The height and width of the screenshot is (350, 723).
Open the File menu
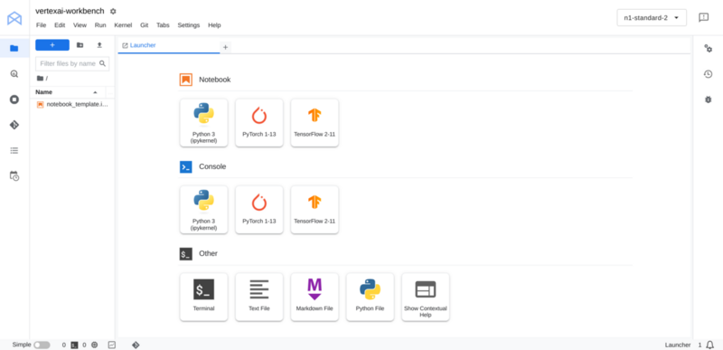41,25
